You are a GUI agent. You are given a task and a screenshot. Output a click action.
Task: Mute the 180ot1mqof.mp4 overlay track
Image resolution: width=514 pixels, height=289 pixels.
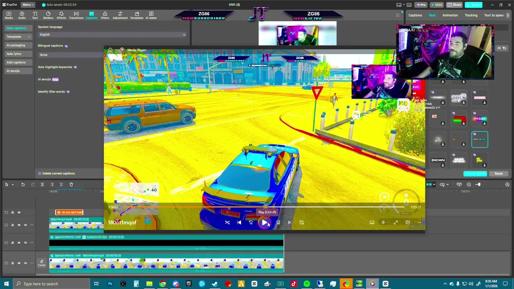[x=25, y=225]
